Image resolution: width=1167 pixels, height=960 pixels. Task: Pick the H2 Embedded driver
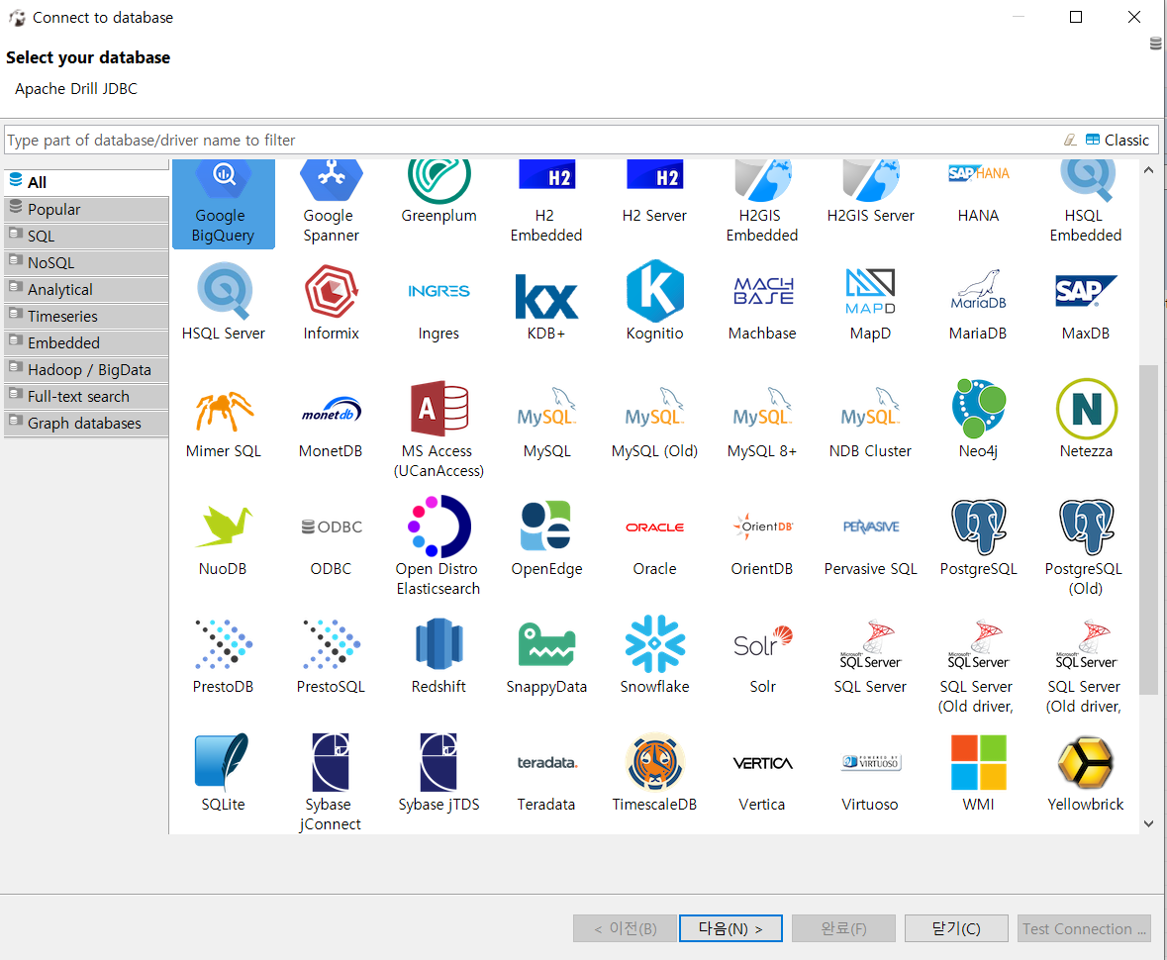point(546,203)
